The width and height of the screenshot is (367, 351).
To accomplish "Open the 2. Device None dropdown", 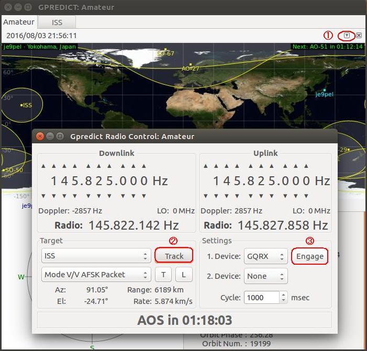I will [265, 276].
